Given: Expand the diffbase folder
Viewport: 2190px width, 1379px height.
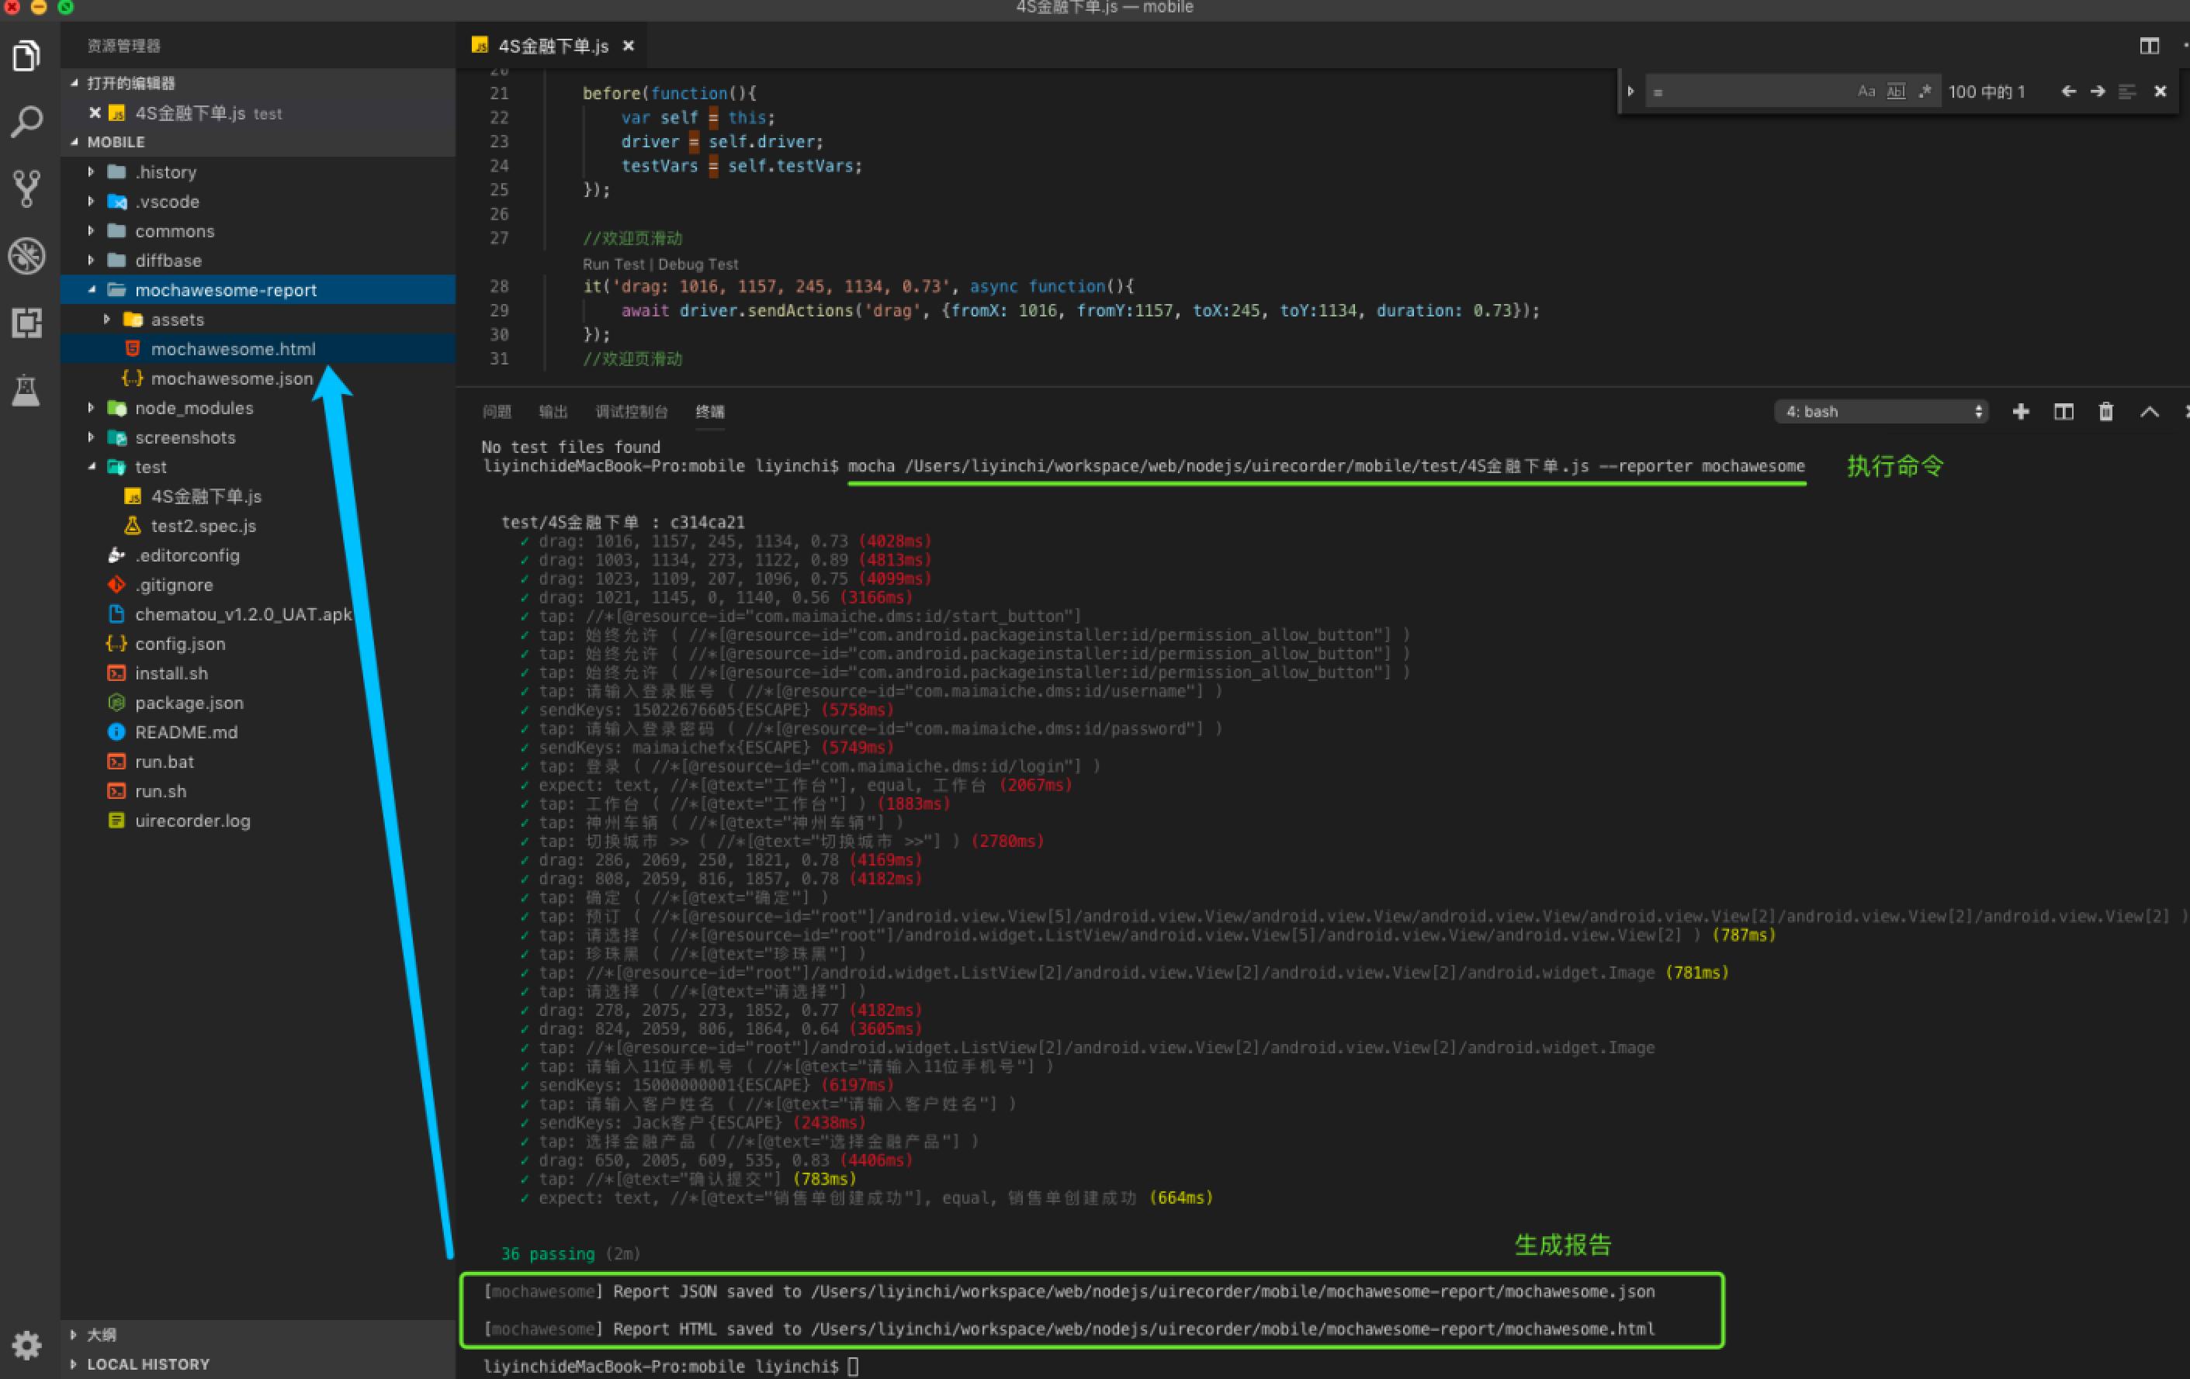Looking at the screenshot, I should 258,261.
